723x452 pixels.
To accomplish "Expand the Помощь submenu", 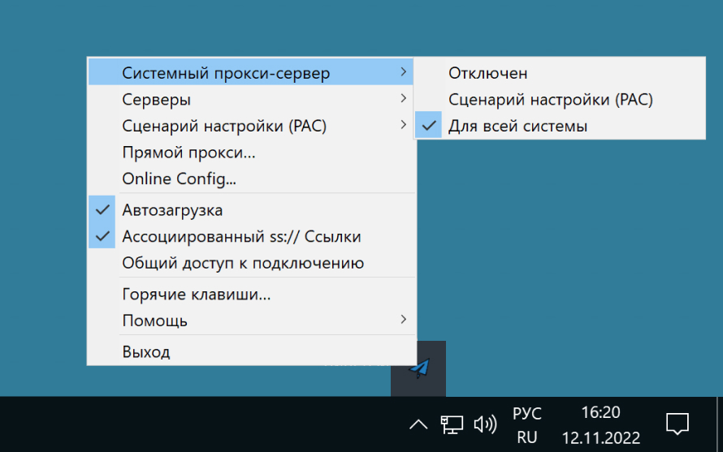I will [x=252, y=321].
